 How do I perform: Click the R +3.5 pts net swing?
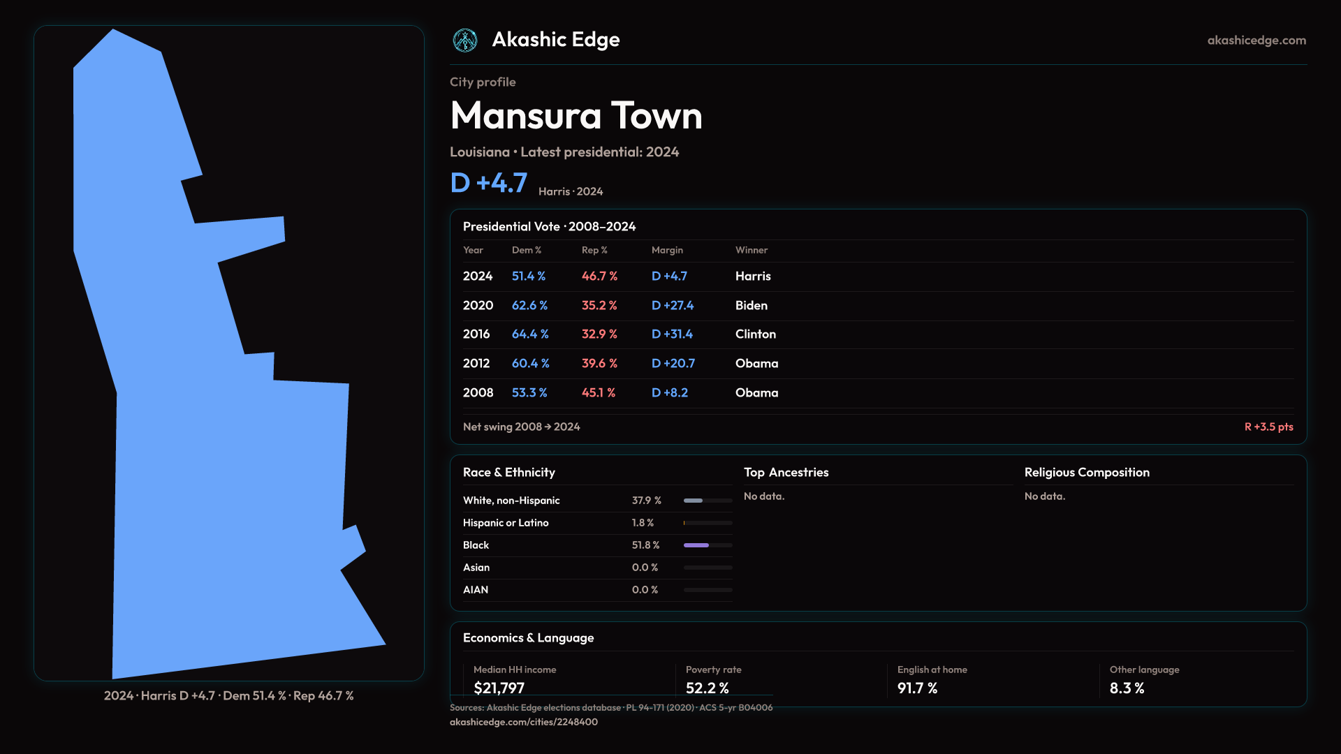pos(1268,427)
